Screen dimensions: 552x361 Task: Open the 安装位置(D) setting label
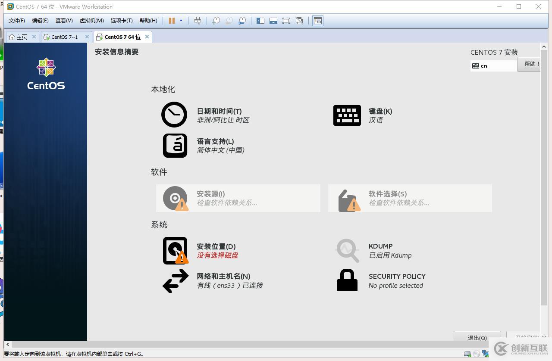pos(216,246)
